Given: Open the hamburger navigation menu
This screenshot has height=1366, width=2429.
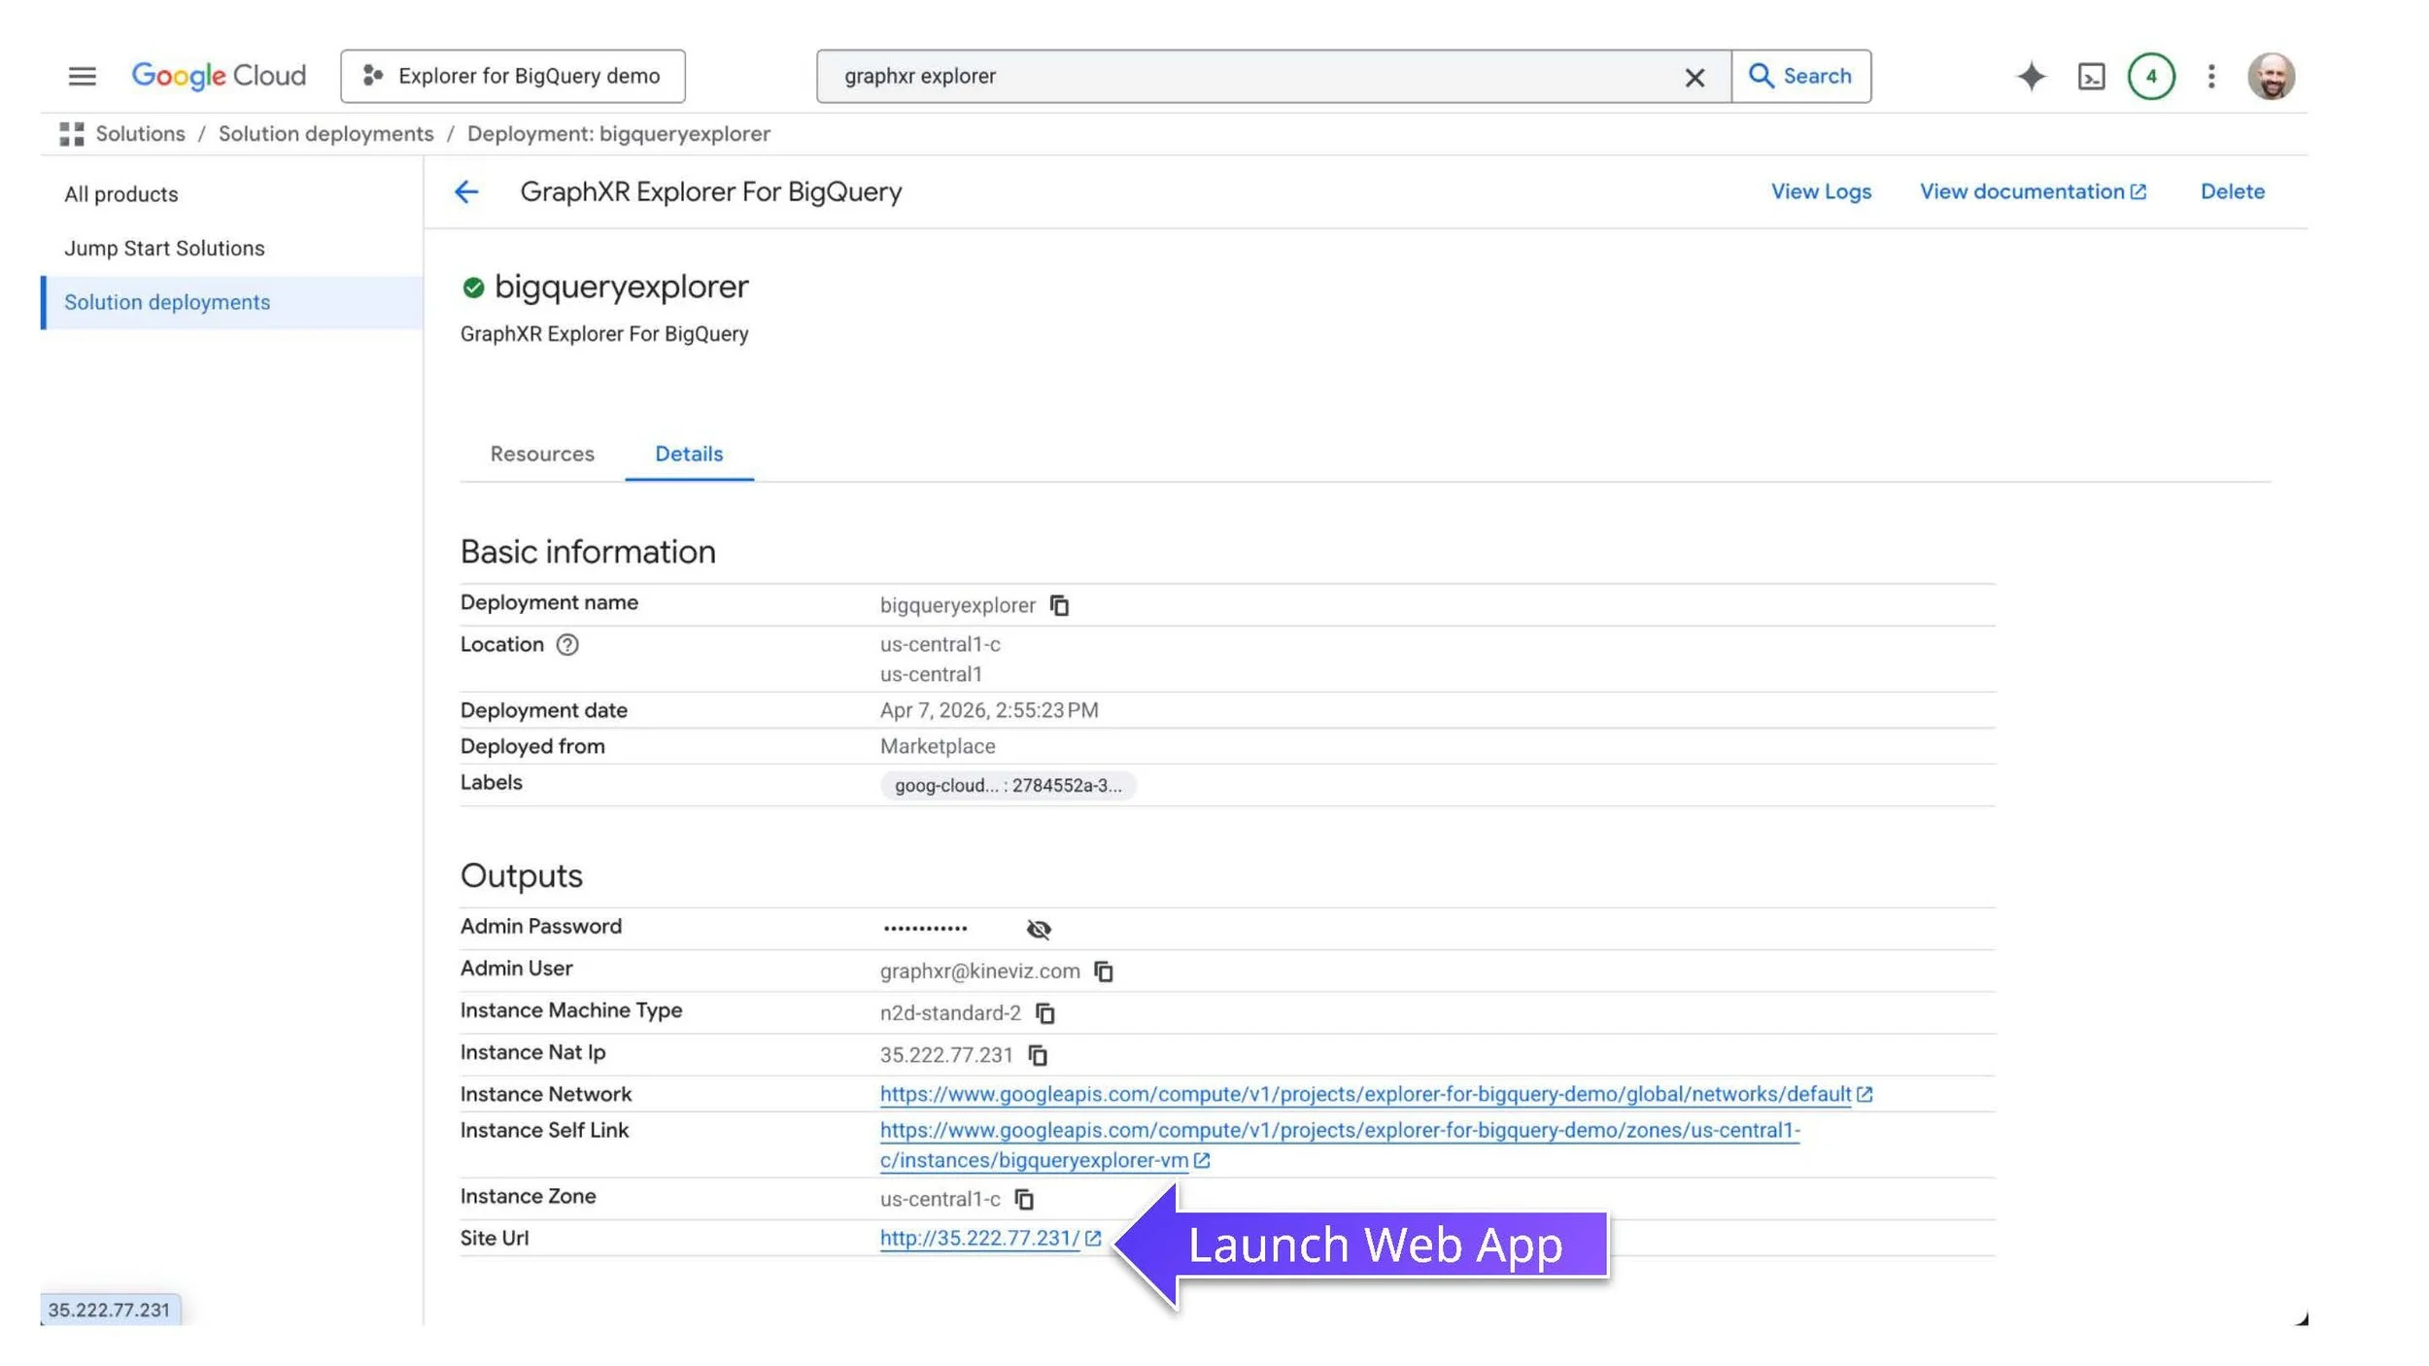Looking at the screenshot, I should click(82, 76).
